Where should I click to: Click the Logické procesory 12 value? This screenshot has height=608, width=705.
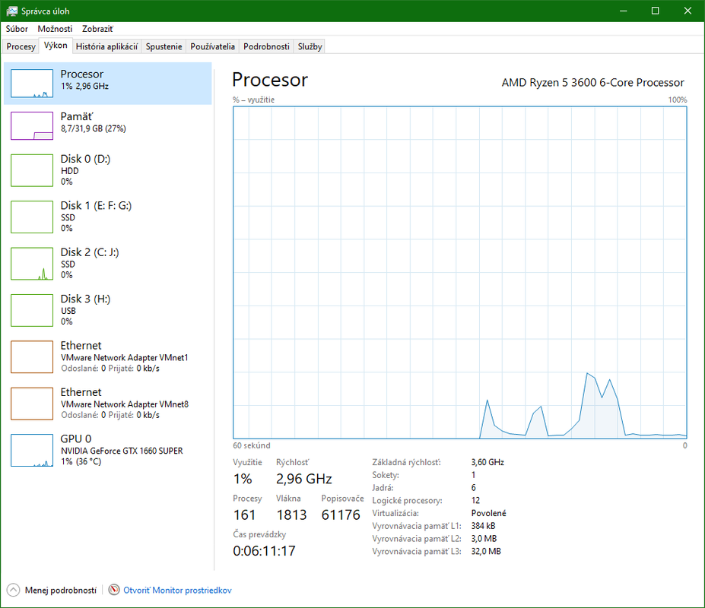click(x=475, y=501)
